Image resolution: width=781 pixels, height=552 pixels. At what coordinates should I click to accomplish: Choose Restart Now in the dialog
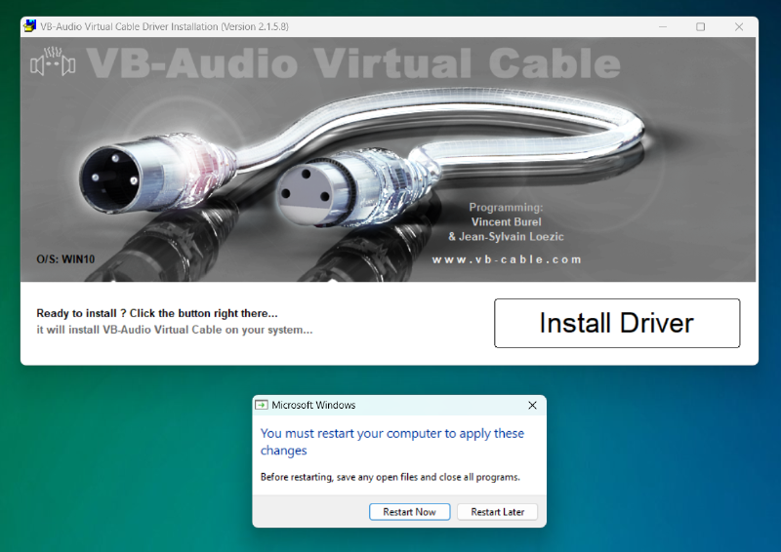(x=409, y=512)
